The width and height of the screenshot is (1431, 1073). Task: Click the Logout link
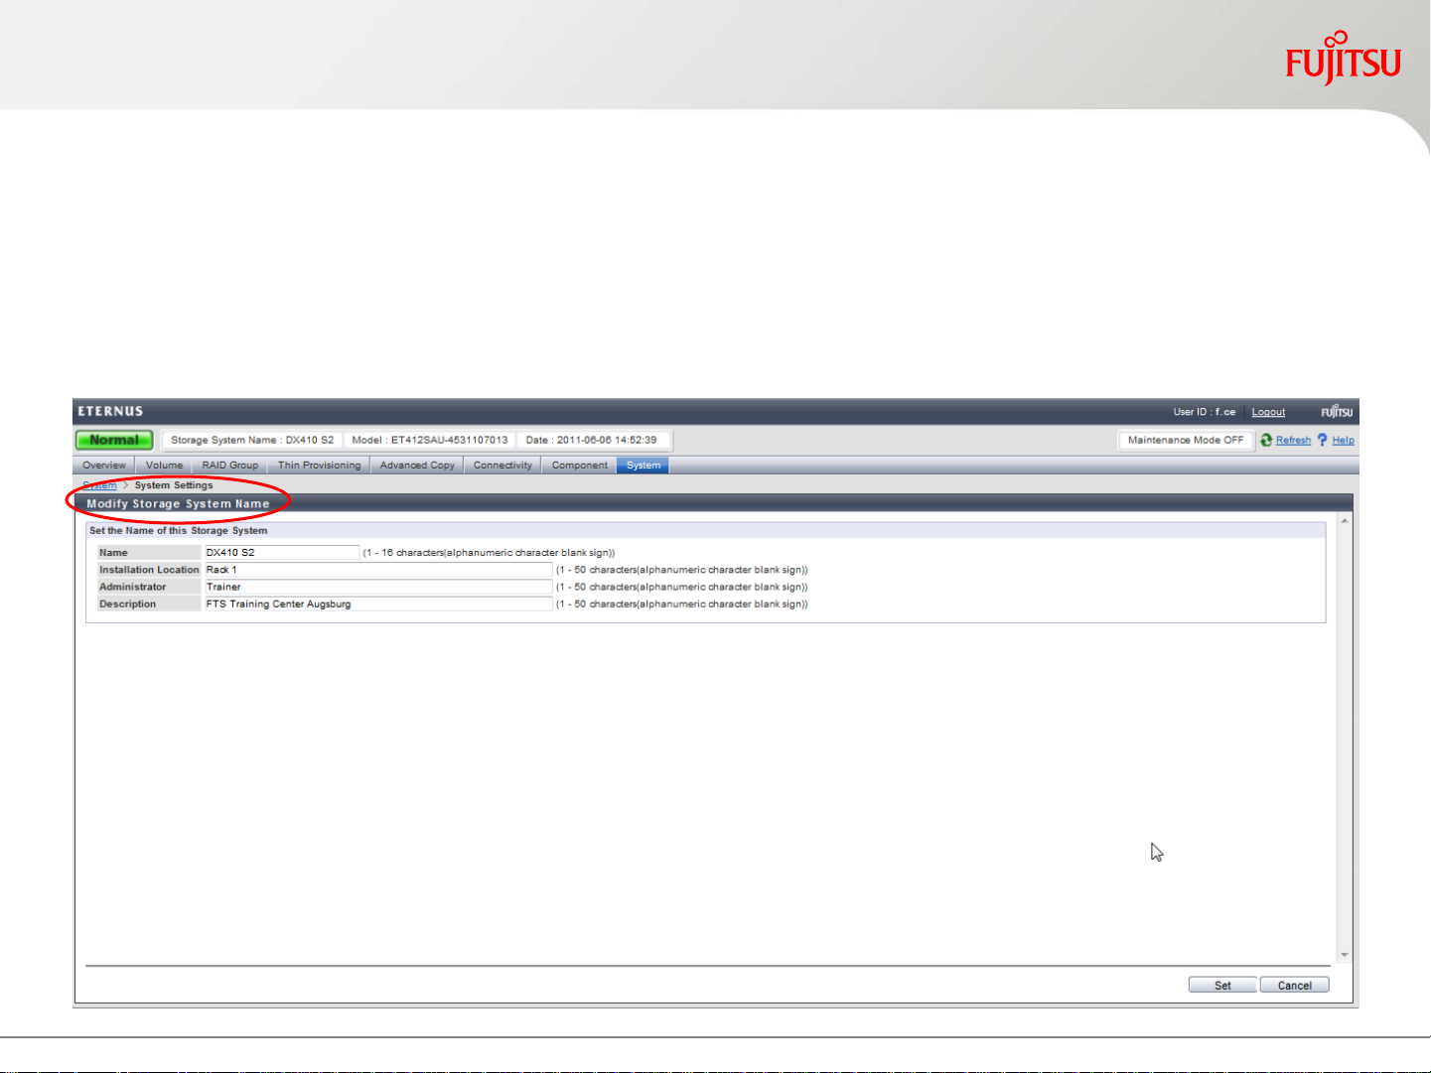point(1268,412)
